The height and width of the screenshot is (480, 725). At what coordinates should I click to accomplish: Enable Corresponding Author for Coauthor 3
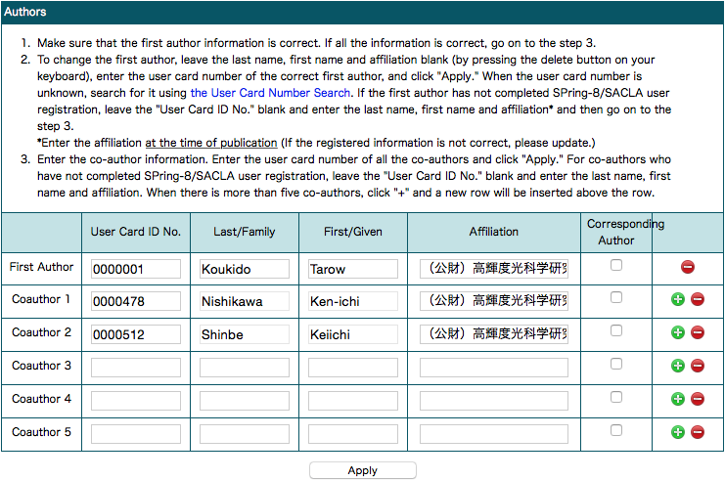click(615, 365)
